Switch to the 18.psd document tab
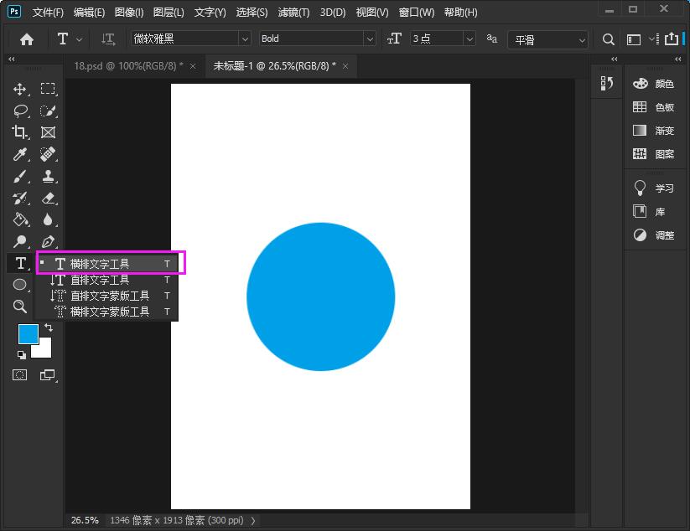 tap(128, 66)
